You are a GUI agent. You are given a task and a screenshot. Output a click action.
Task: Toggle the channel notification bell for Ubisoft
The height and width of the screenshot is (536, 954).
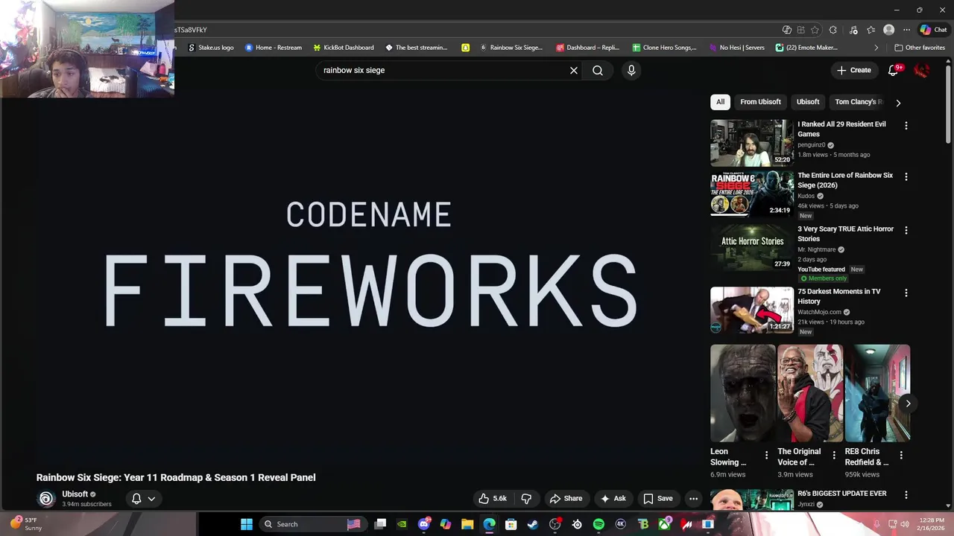point(136,499)
